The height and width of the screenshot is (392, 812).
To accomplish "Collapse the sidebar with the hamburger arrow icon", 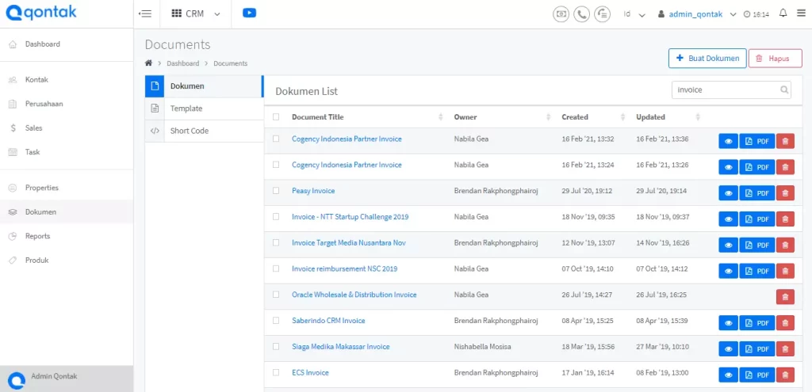I will pos(145,14).
